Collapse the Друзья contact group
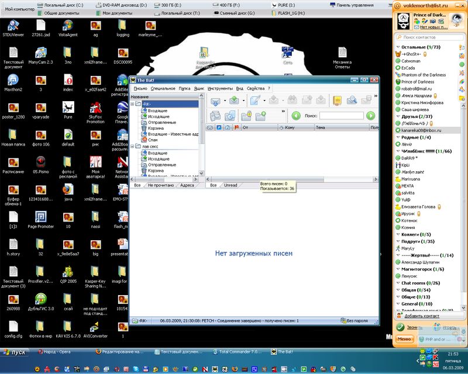Screen dimensions: 468x374 tap(398, 116)
